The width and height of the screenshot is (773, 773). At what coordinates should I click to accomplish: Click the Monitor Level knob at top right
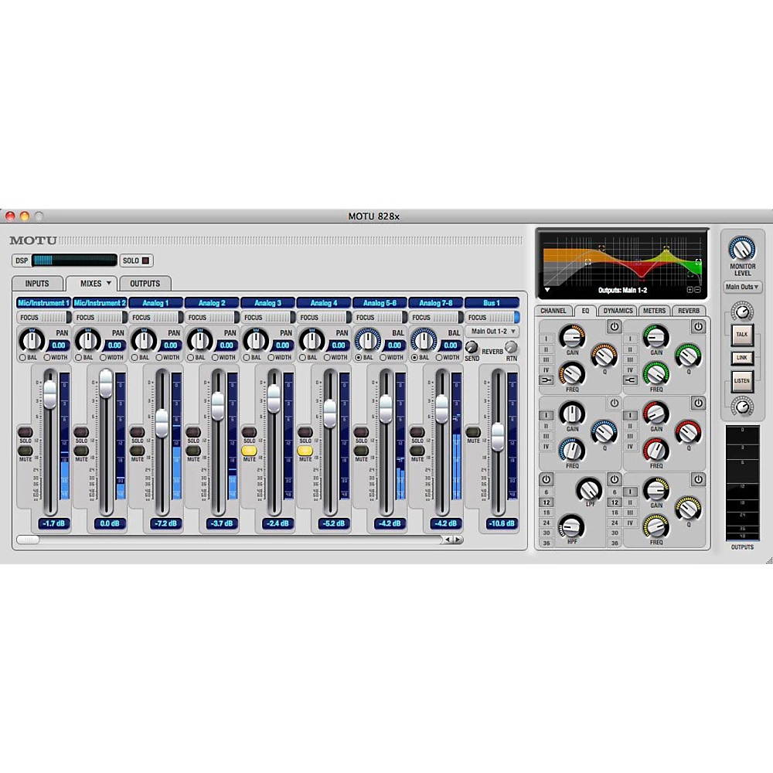[741, 249]
